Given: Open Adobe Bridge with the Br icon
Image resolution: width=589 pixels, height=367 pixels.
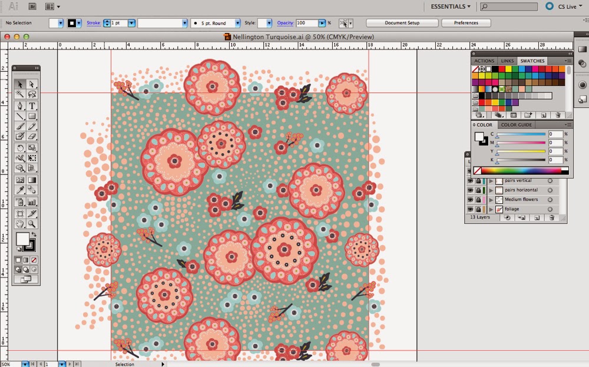Looking at the screenshot, I should [x=33, y=6].
